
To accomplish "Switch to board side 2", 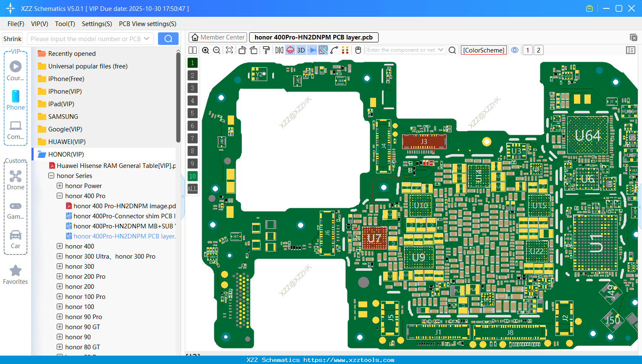I will coord(539,50).
